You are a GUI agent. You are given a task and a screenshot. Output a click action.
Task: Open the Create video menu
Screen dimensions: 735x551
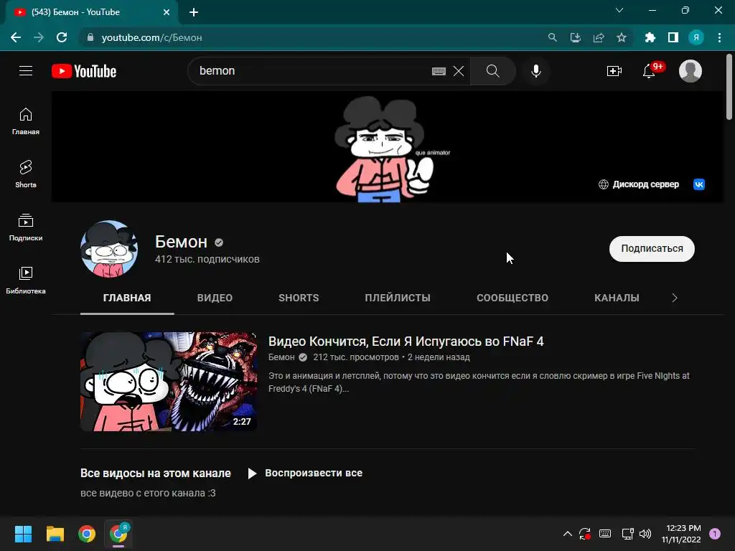click(x=614, y=71)
